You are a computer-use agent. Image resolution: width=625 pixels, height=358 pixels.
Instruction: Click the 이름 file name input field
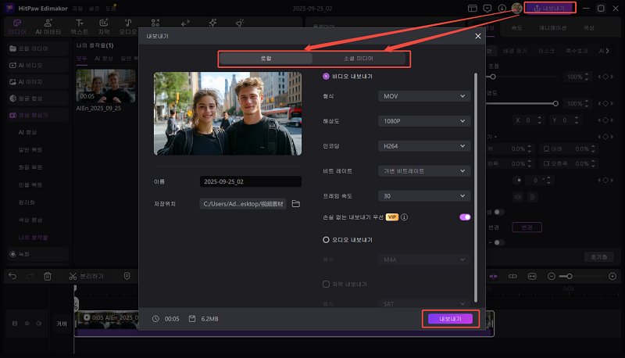point(242,181)
